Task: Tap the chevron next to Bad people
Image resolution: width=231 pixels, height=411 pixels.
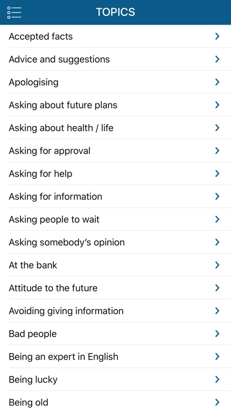Action: (x=217, y=334)
